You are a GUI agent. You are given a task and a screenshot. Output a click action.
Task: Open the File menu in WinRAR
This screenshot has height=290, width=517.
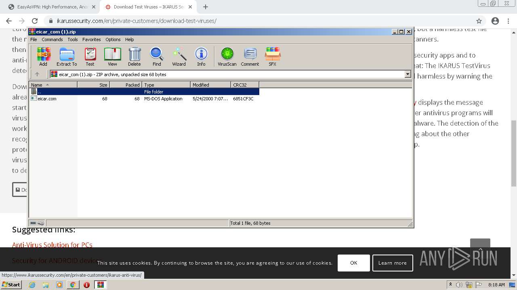pyautogui.click(x=34, y=39)
